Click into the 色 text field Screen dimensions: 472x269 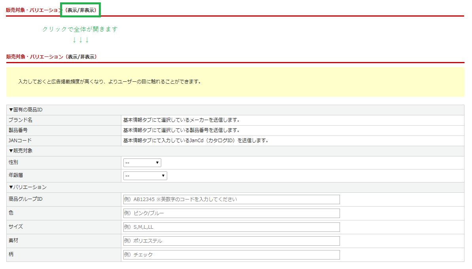(231, 213)
